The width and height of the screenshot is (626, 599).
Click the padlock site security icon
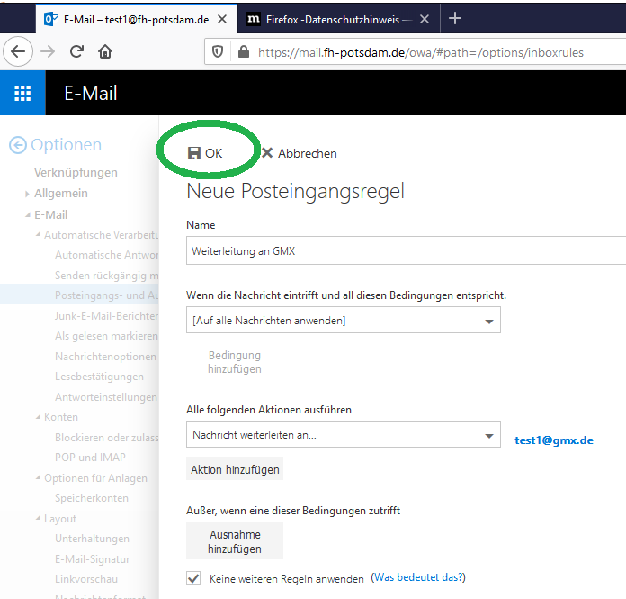click(244, 51)
